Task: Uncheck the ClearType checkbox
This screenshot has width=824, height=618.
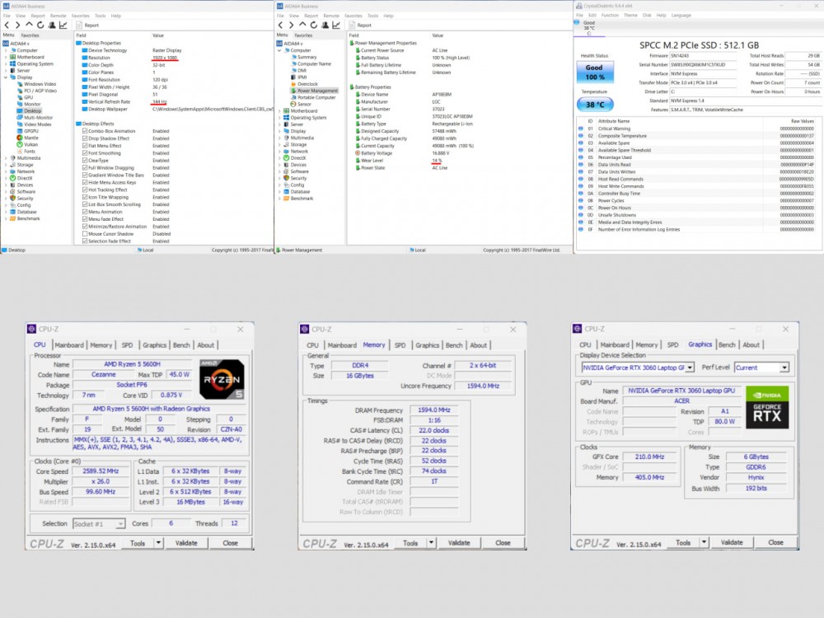Action: (85, 161)
